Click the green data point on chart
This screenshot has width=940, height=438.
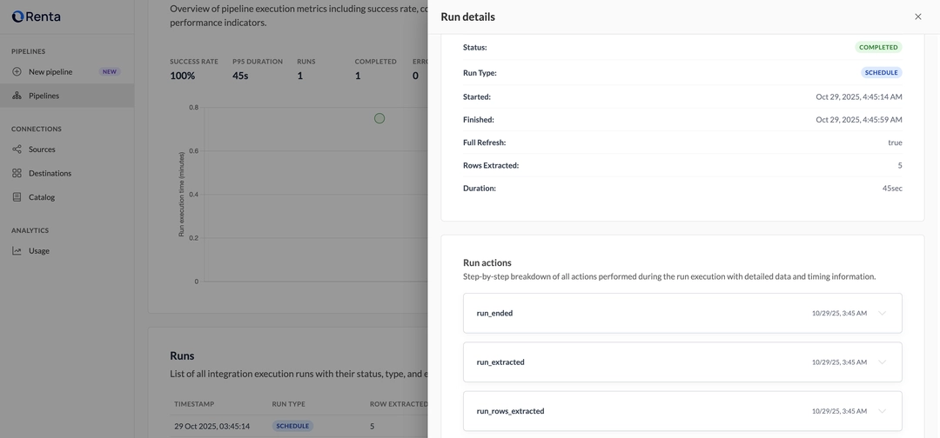pos(379,118)
